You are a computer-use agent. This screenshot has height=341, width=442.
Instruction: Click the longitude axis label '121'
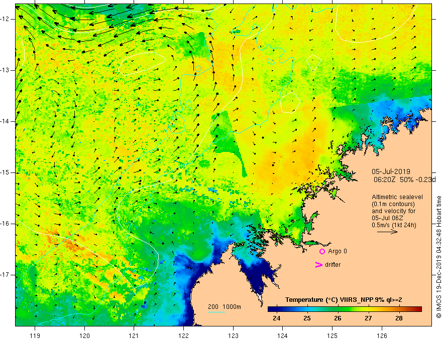coord(134,335)
